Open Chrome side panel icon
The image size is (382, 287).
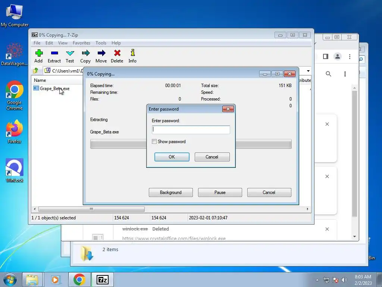[x=326, y=56]
